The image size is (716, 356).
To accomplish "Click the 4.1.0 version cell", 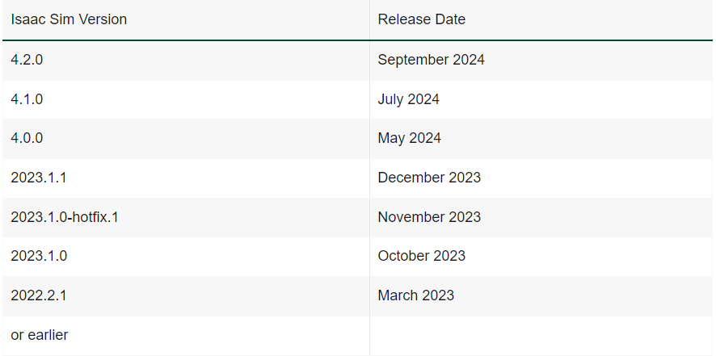I will [186, 99].
